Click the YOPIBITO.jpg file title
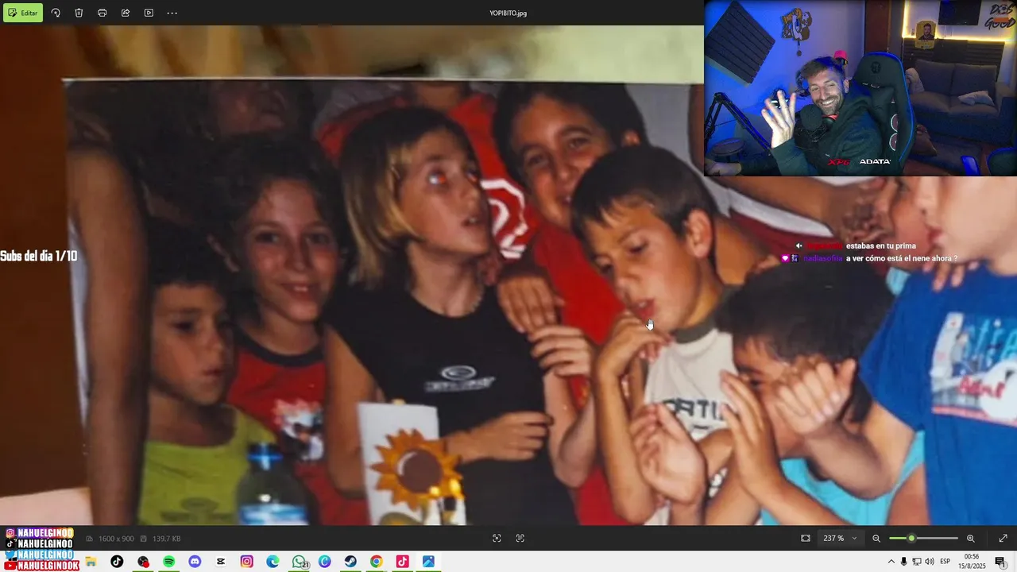The height and width of the screenshot is (572, 1017). pos(508,13)
